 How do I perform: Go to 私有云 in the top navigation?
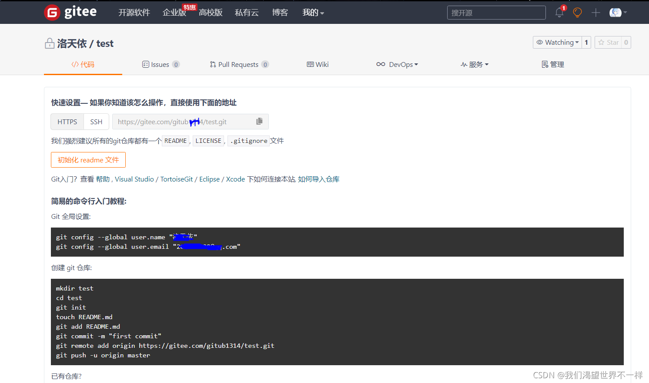247,13
